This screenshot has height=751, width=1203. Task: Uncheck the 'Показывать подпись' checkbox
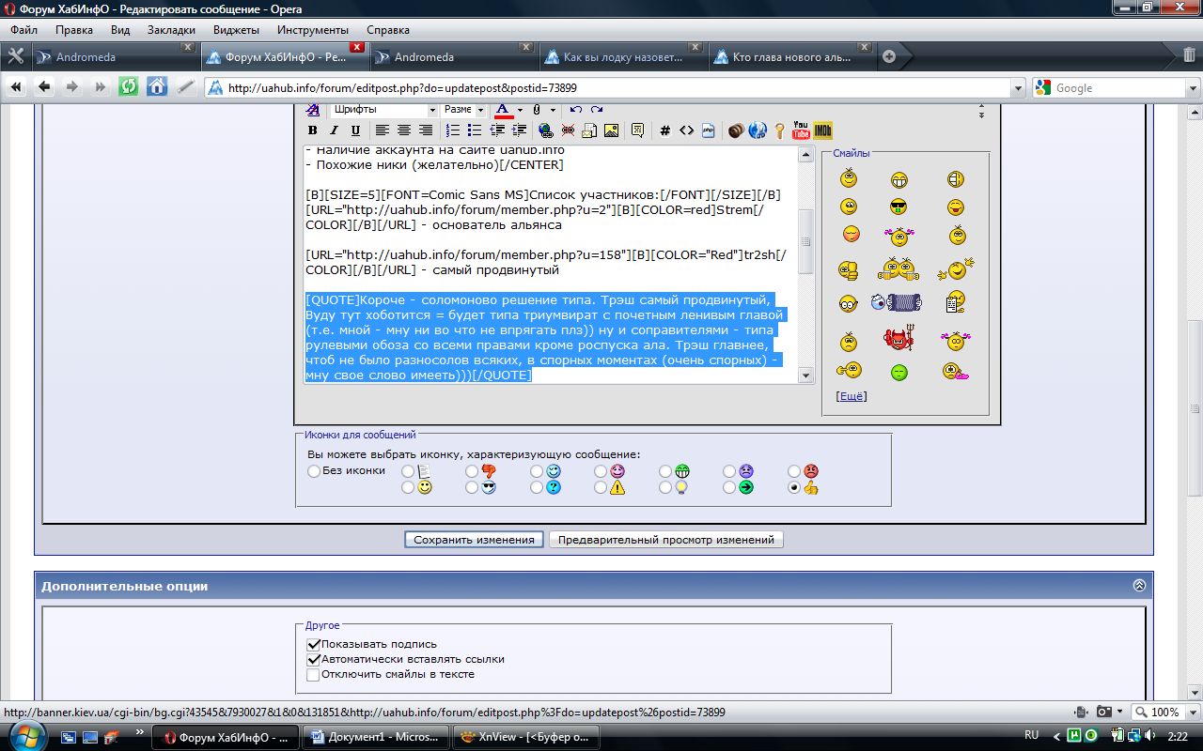(x=313, y=644)
